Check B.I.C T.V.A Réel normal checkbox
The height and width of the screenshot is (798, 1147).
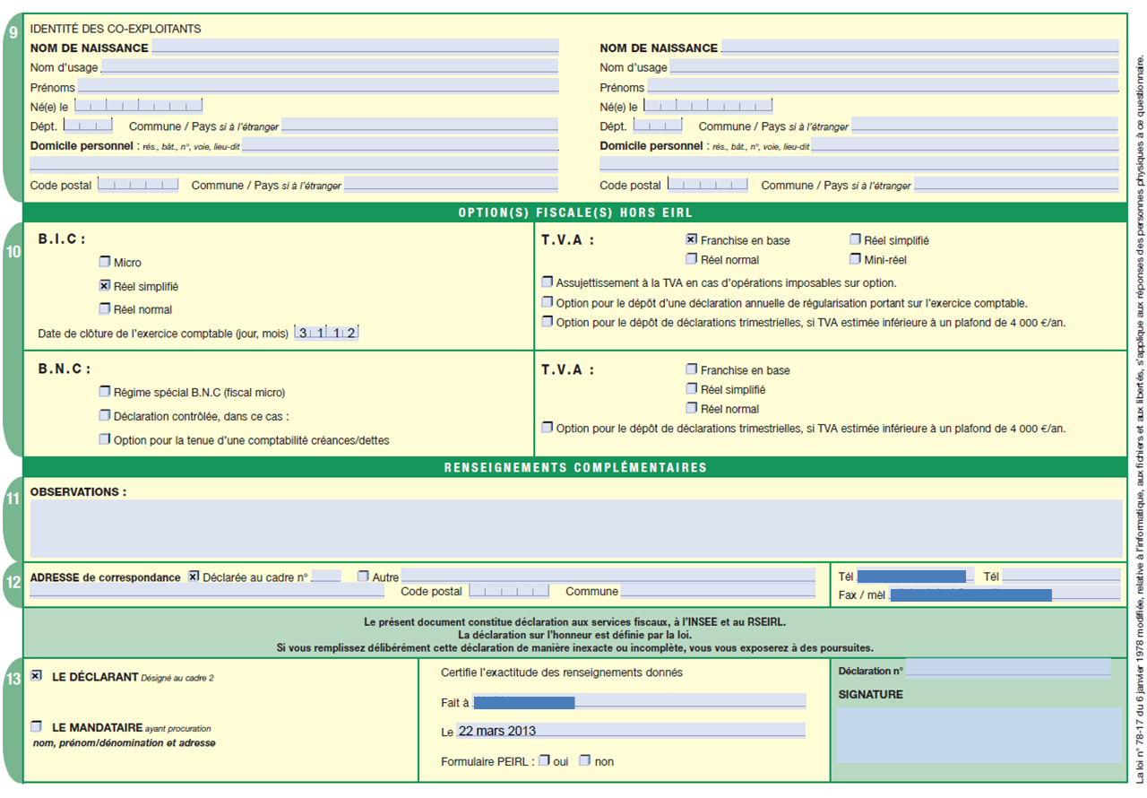pos(691,260)
